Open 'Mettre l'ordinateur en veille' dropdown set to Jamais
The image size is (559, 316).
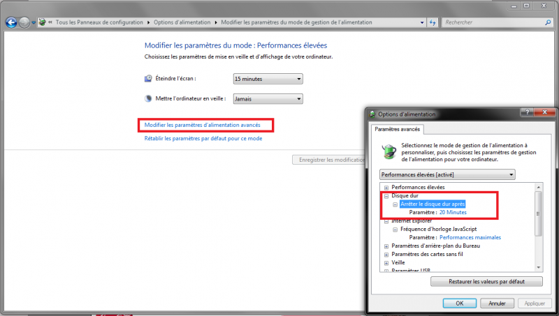(268, 98)
